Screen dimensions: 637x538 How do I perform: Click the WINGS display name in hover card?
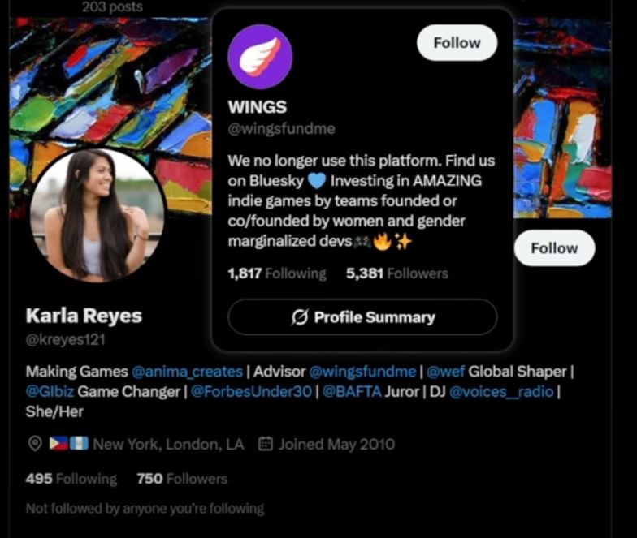tap(258, 107)
